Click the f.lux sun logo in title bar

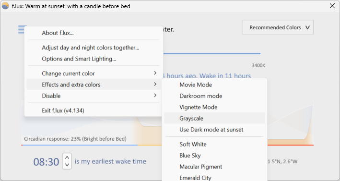pos(5,6)
